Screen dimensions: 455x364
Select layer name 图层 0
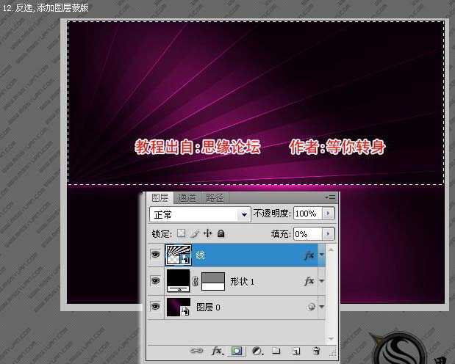point(208,307)
